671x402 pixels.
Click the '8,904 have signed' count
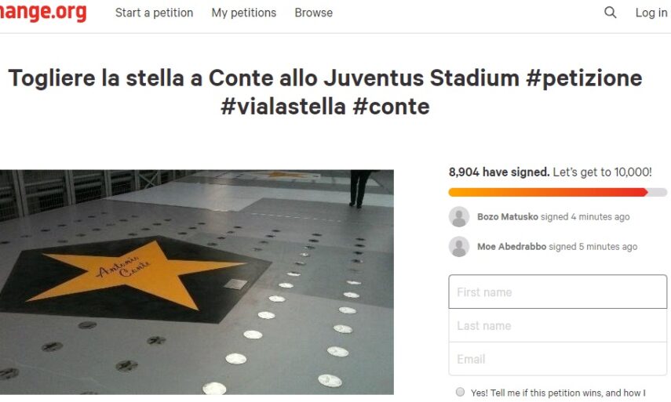[x=498, y=172]
